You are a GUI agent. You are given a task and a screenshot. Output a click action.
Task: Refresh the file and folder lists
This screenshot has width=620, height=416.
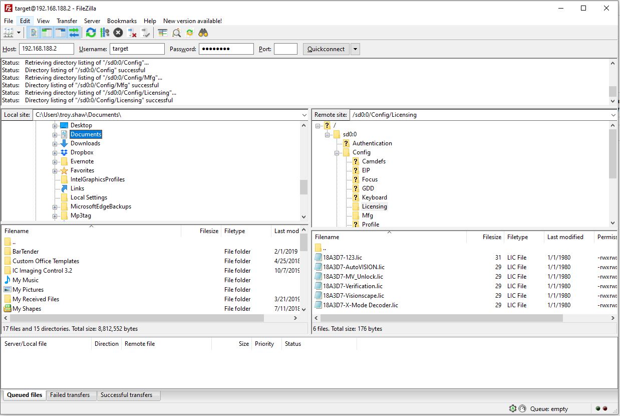click(x=91, y=33)
